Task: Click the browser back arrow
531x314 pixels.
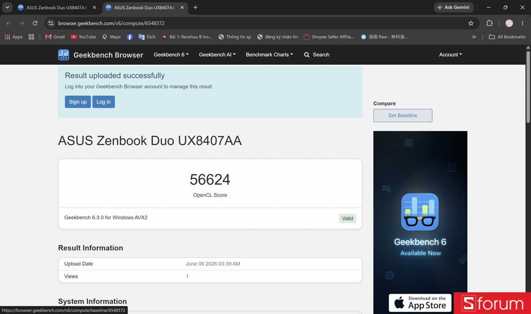Action: (x=8, y=23)
